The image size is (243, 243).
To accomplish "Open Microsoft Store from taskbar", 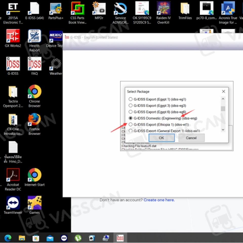I will pos(36,238).
